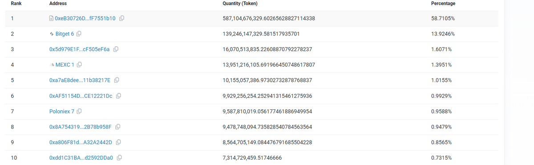The image size is (534, 165).
Task: Click rank number 10 cell
Action: pyautogui.click(x=14, y=157)
